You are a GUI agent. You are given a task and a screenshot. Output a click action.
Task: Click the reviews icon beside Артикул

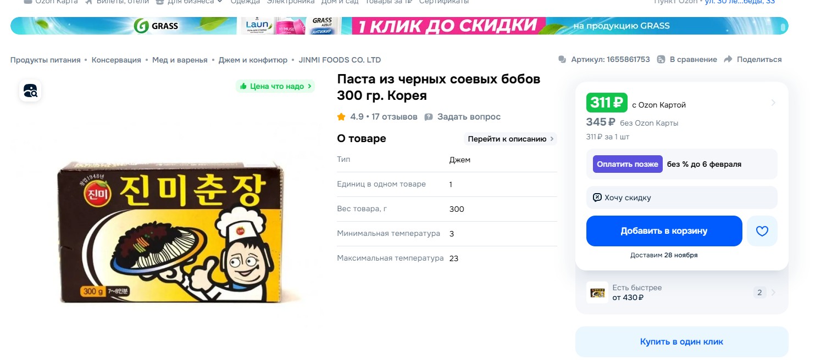[562, 59]
